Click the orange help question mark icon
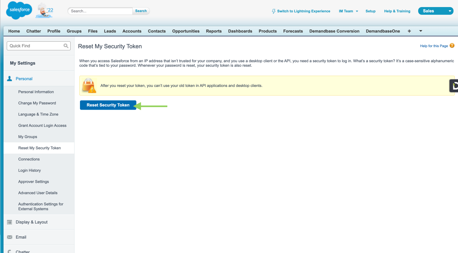458x253 pixels. point(452,46)
